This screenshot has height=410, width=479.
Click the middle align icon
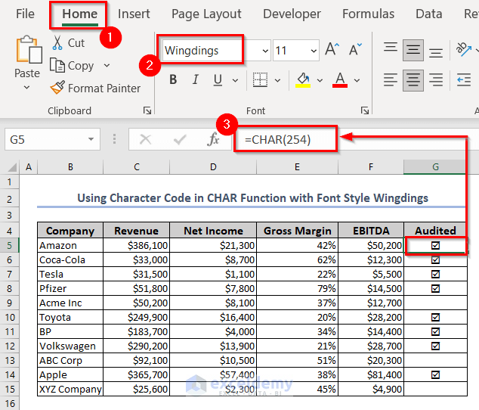pyautogui.click(x=413, y=50)
